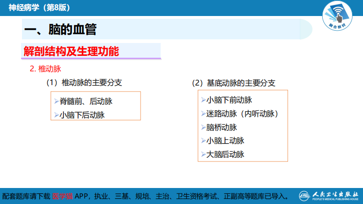363x204 pixels.
Task: Click the section title 一、脑的血管
Action: point(60,29)
